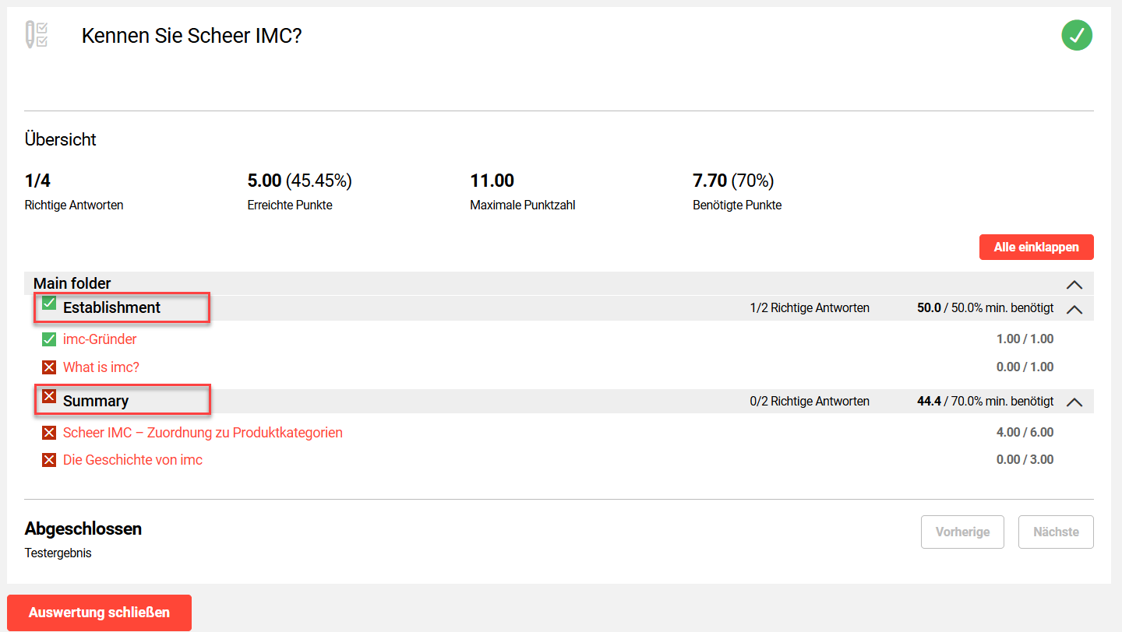Screen dimensions: 1122x632
Task: Go to the Vorherige page
Action: [x=963, y=532]
